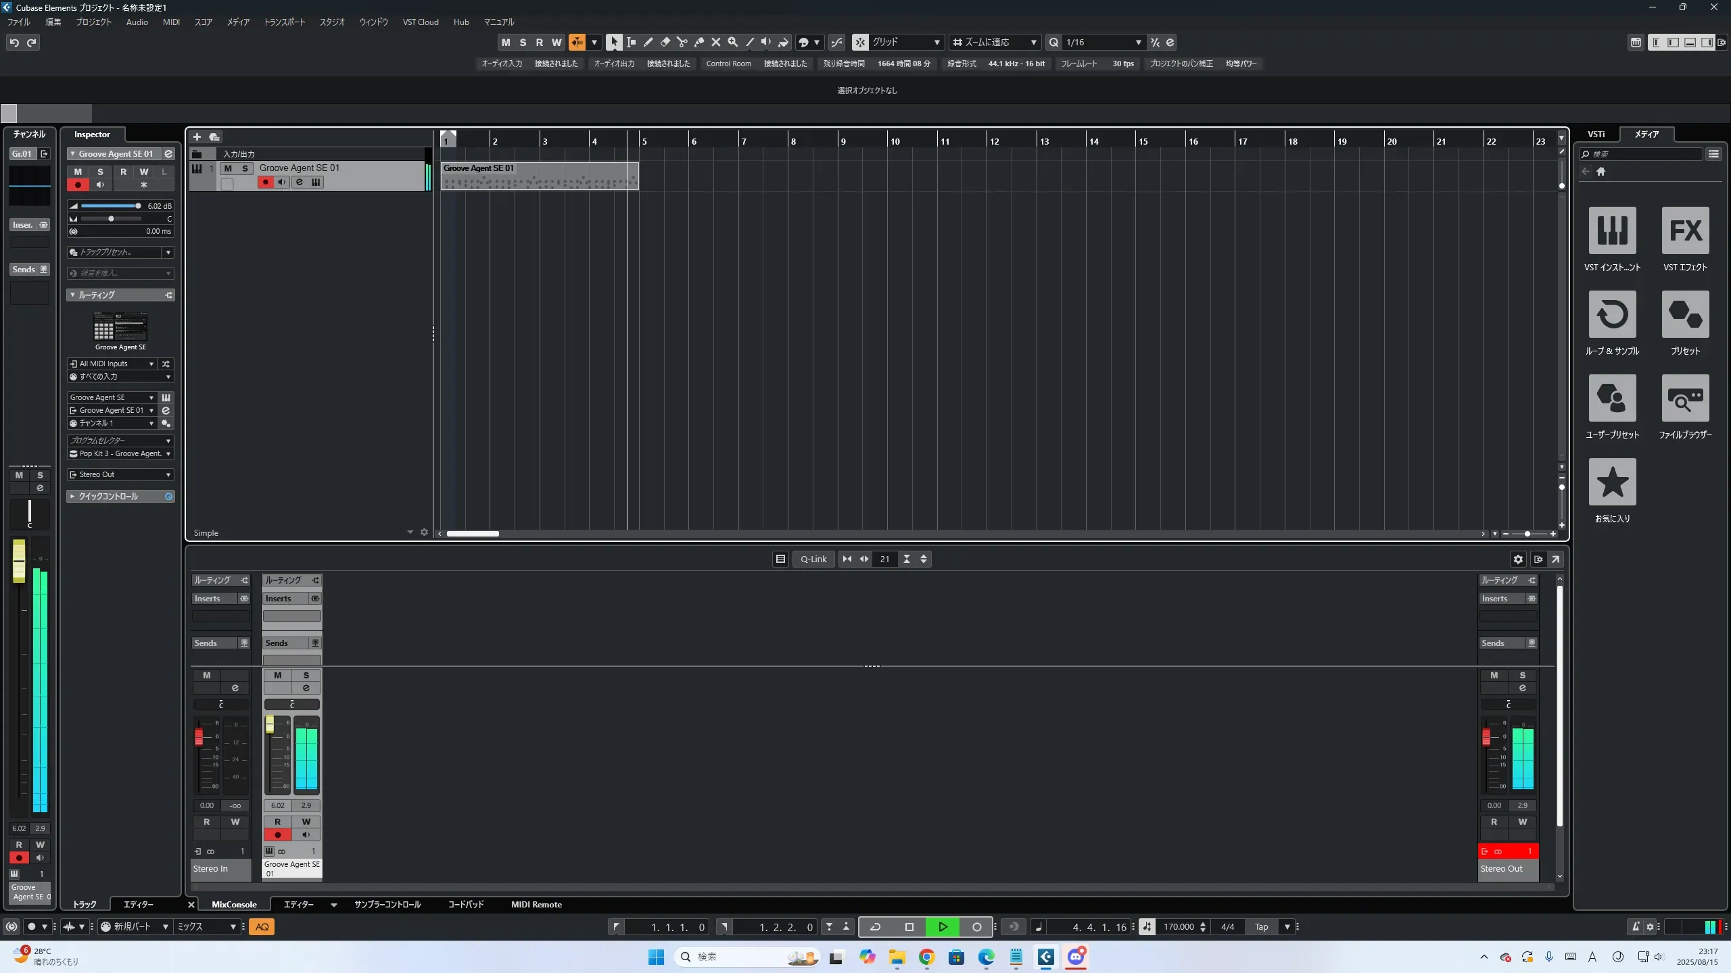
Task: Toggle Mute on Groove Agent SE 01 track
Action: (228, 168)
